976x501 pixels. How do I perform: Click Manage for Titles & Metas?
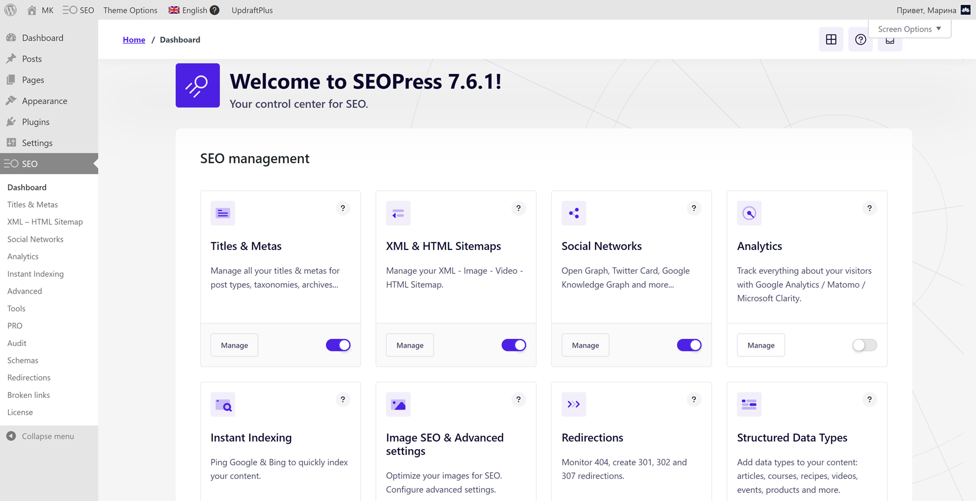[x=234, y=345]
